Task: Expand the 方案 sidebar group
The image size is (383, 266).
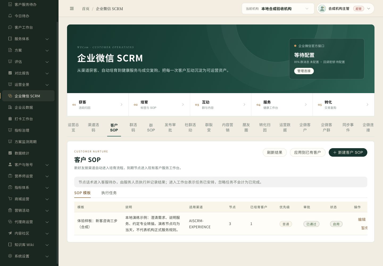Action: pos(29,50)
